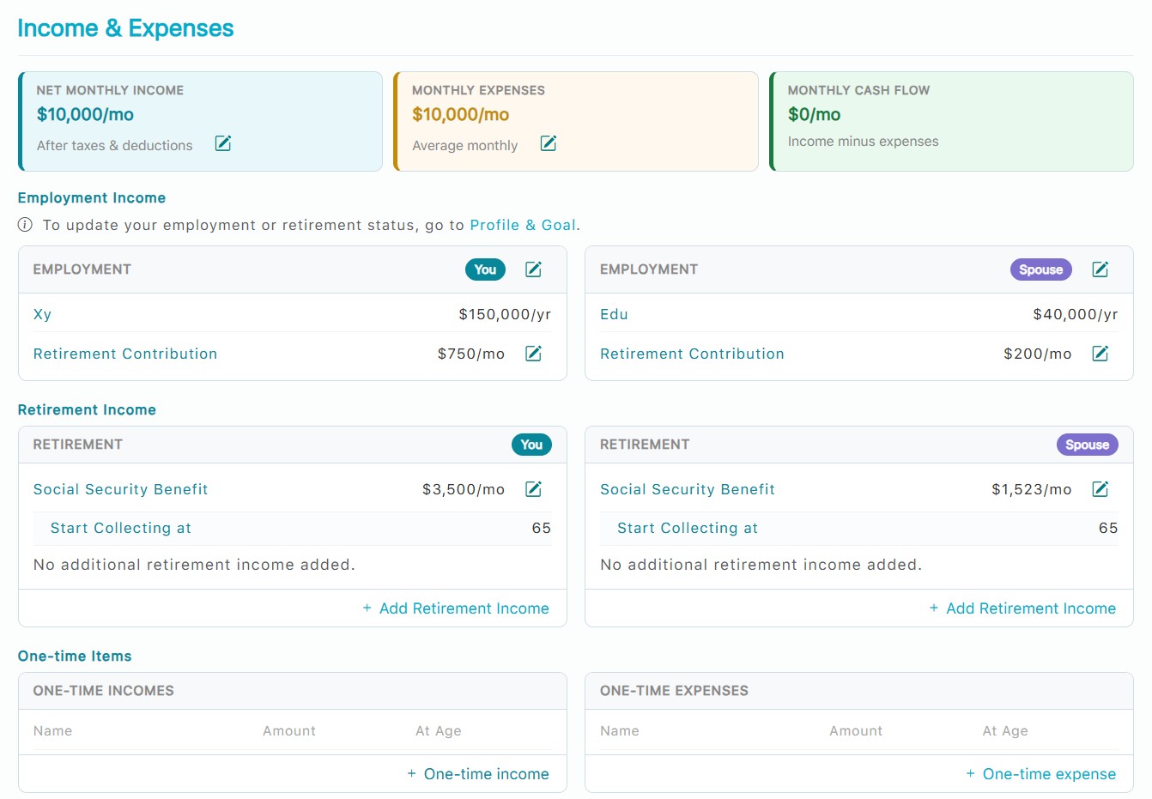Click spouse Social Security Benefit label
The width and height of the screenshot is (1152, 799).
[688, 489]
